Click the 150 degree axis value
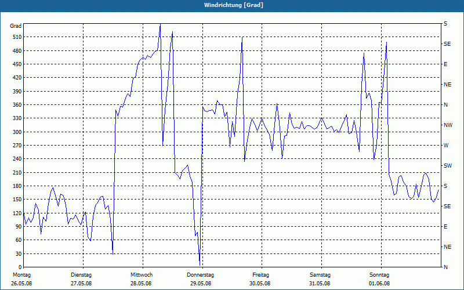464x290 pixels. (17, 200)
